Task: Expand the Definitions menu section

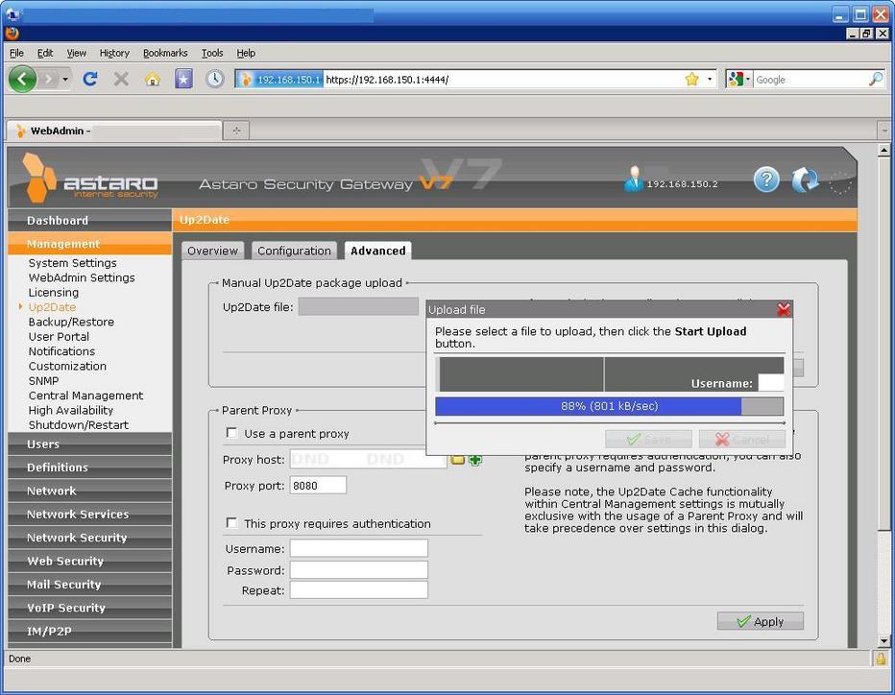Action: [89, 467]
